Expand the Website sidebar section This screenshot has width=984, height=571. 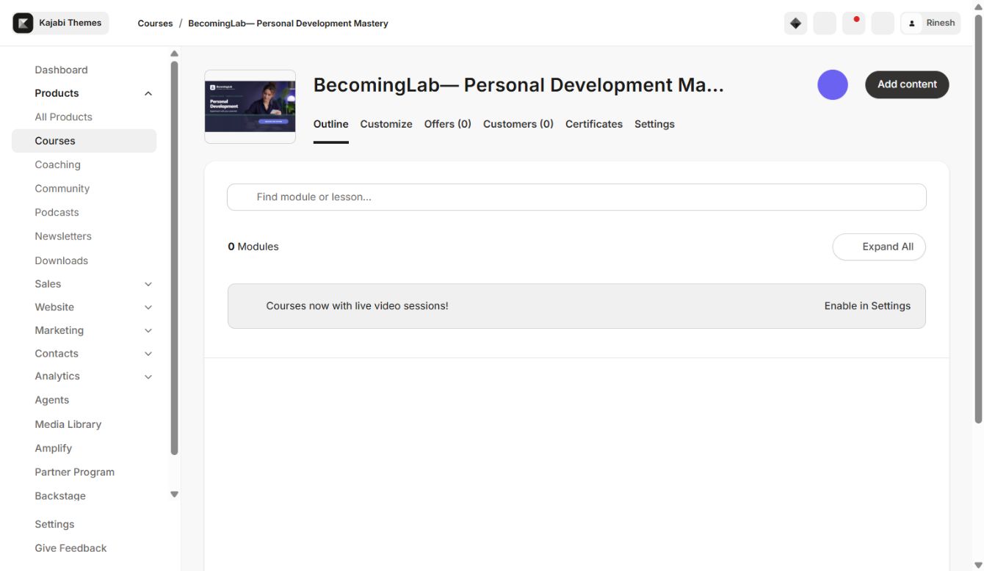pos(148,308)
